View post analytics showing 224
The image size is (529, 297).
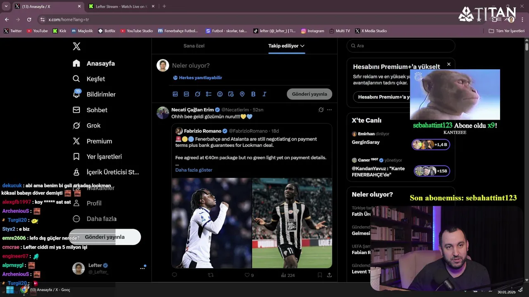click(x=288, y=275)
